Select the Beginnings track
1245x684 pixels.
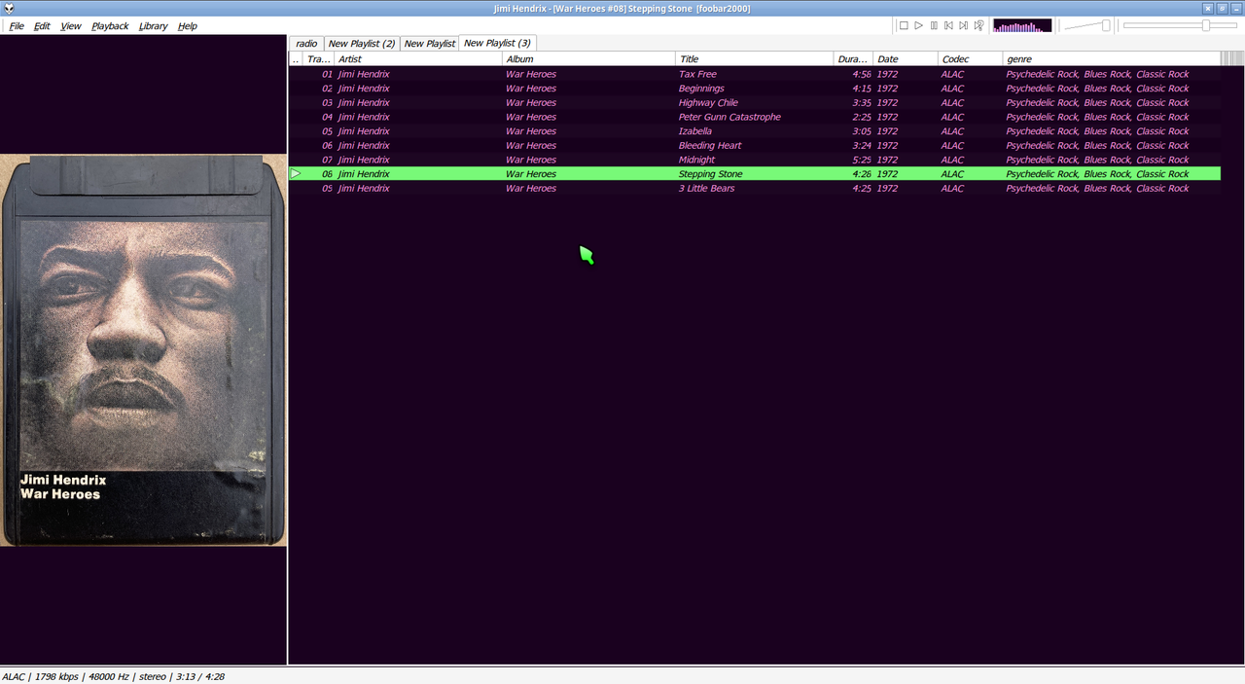pyautogui.click(x=755, y=89)
